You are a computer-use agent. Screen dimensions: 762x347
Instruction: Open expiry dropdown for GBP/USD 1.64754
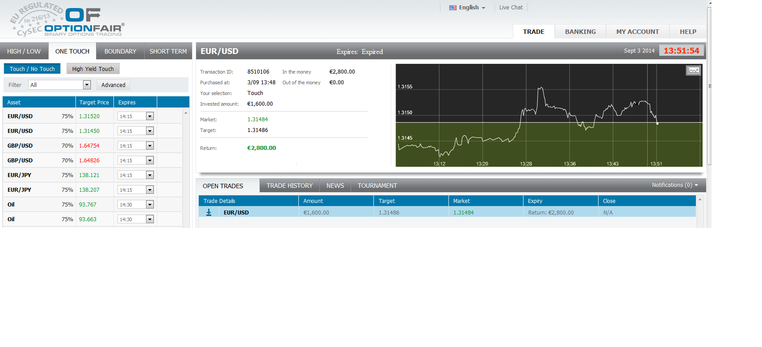click(136, 146)
